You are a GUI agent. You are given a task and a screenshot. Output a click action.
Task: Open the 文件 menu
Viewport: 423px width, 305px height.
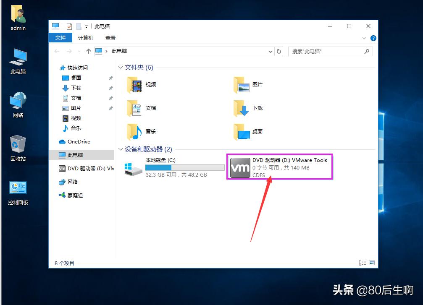pyautogui.click(x=60, y=38)
